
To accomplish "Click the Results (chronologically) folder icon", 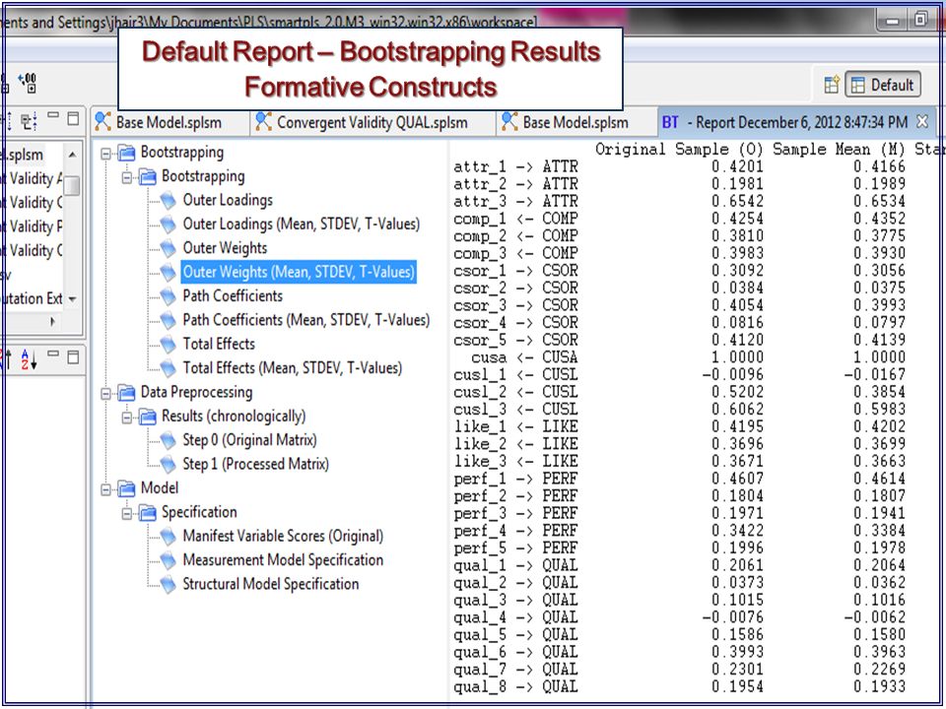I will tap(147, 417).
